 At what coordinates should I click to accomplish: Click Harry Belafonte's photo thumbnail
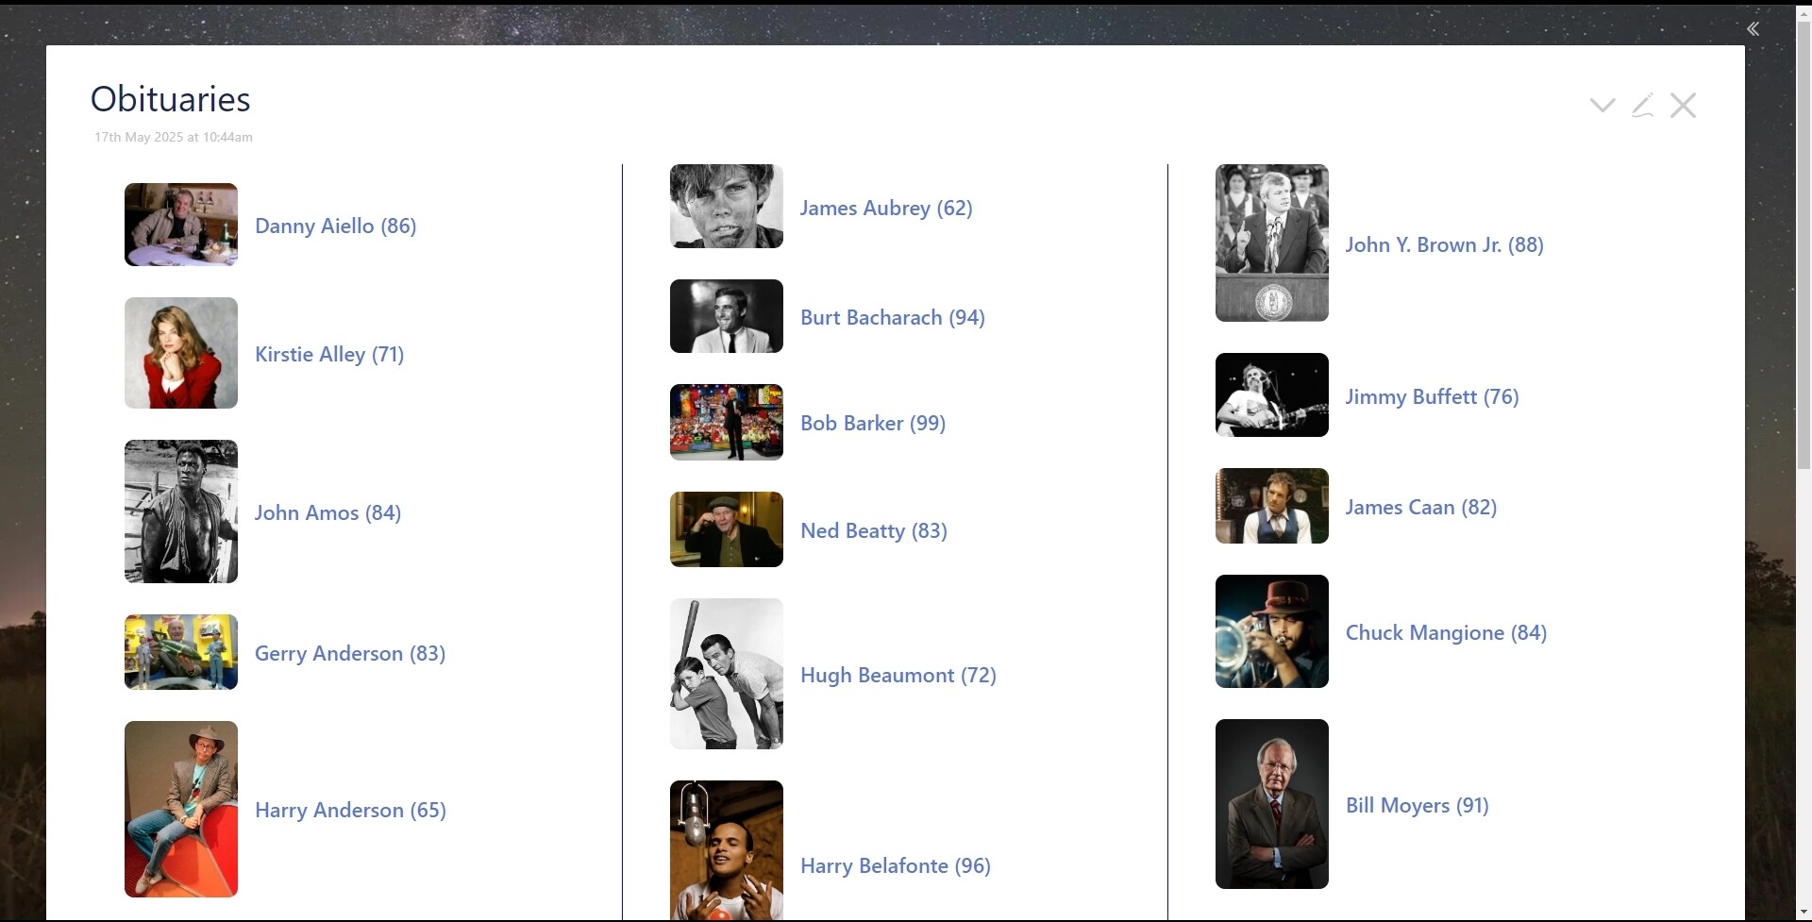click(x=727, y=850)
